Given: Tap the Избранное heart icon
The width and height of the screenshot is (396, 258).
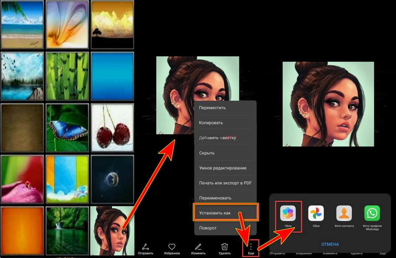Looking at the screenshot, I should (x=172, y=247).
